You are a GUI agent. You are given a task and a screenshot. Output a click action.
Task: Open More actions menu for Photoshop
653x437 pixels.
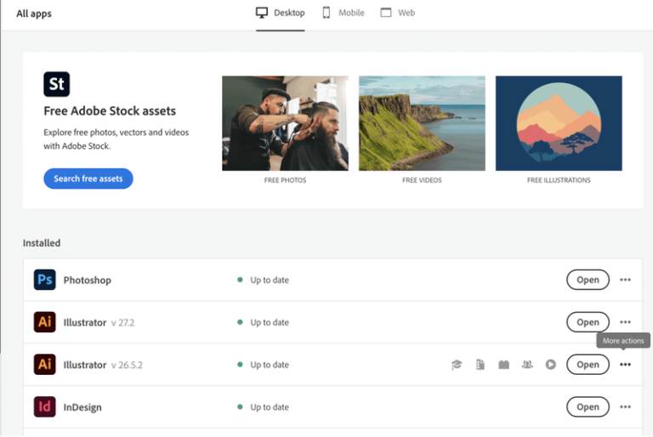pos(625,280)
